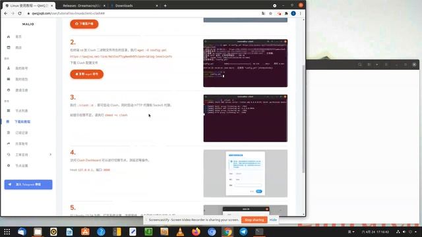Click Stop sharing in Screencastify bar
Image resolution: width=422 pixels, height=237 pixels.
click(x=255, y=220)
